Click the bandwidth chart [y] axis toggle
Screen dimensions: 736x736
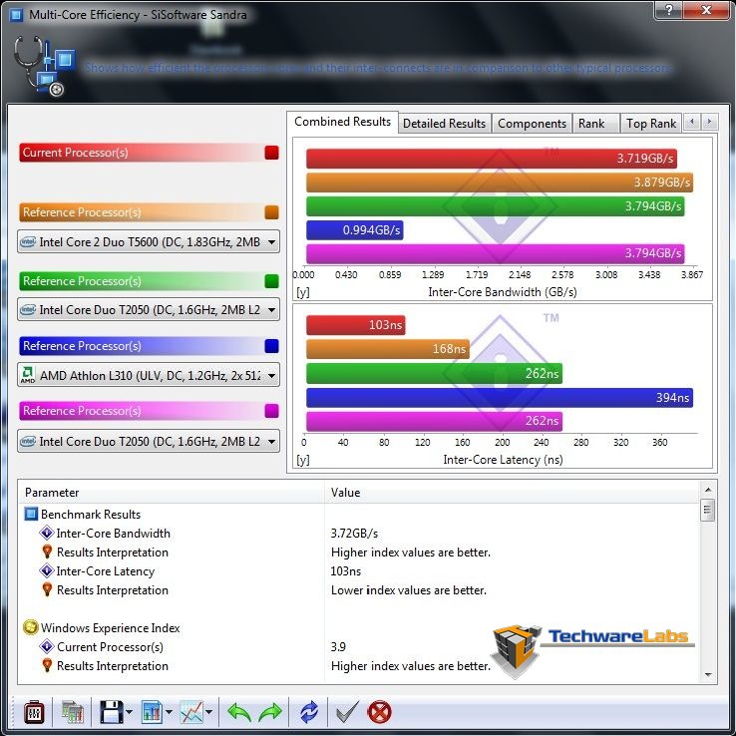coord(303,292)
